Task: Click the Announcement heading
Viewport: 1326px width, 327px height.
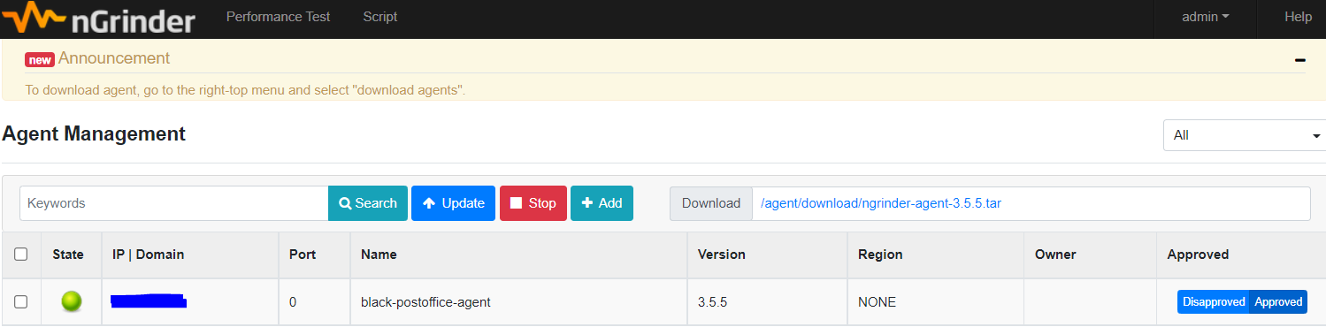Action: 114,58
